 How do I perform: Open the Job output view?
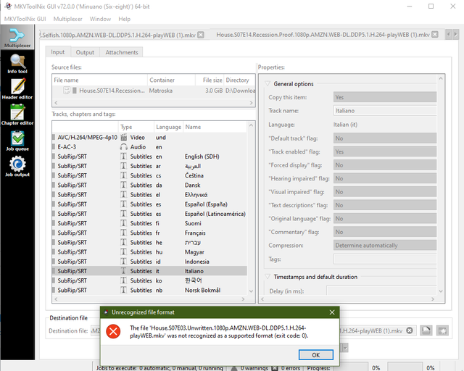17,167
